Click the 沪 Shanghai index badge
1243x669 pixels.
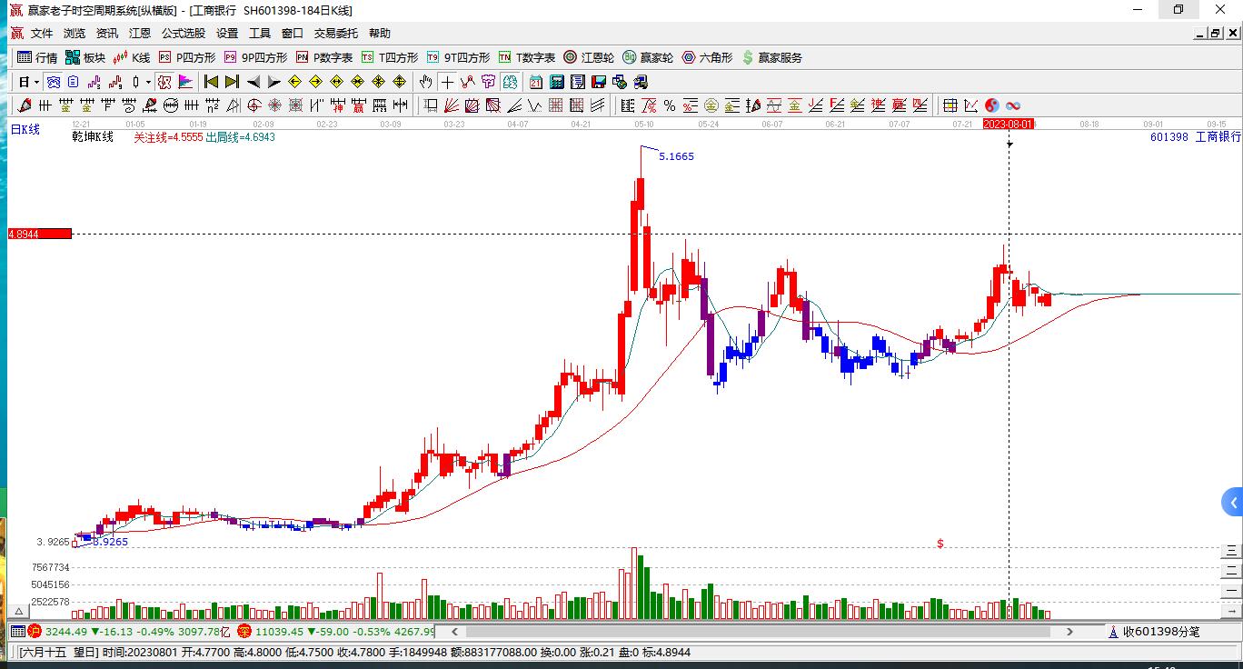pos(35,631)
